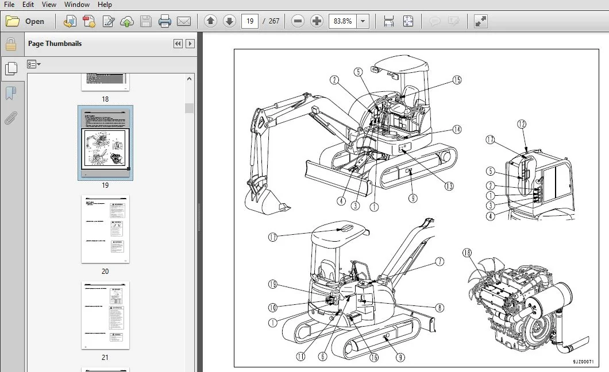Select the Page Thumbnails panel icon
The width and height of the screenshot is (609, 372).
coord(11,69)
